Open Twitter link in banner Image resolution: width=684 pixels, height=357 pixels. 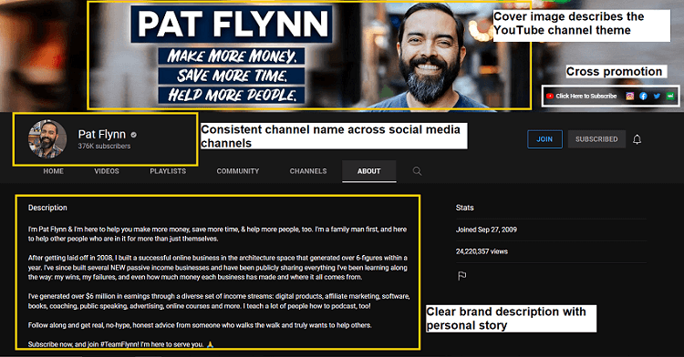(x=657, y=97)
